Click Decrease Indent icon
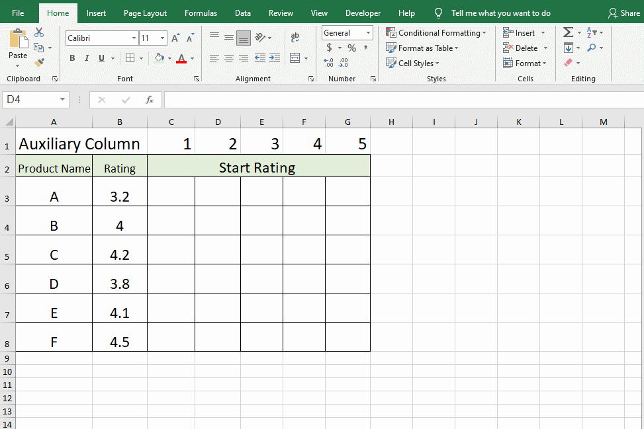The height and width of the screenshot is (429, 644). click(260, 58)
